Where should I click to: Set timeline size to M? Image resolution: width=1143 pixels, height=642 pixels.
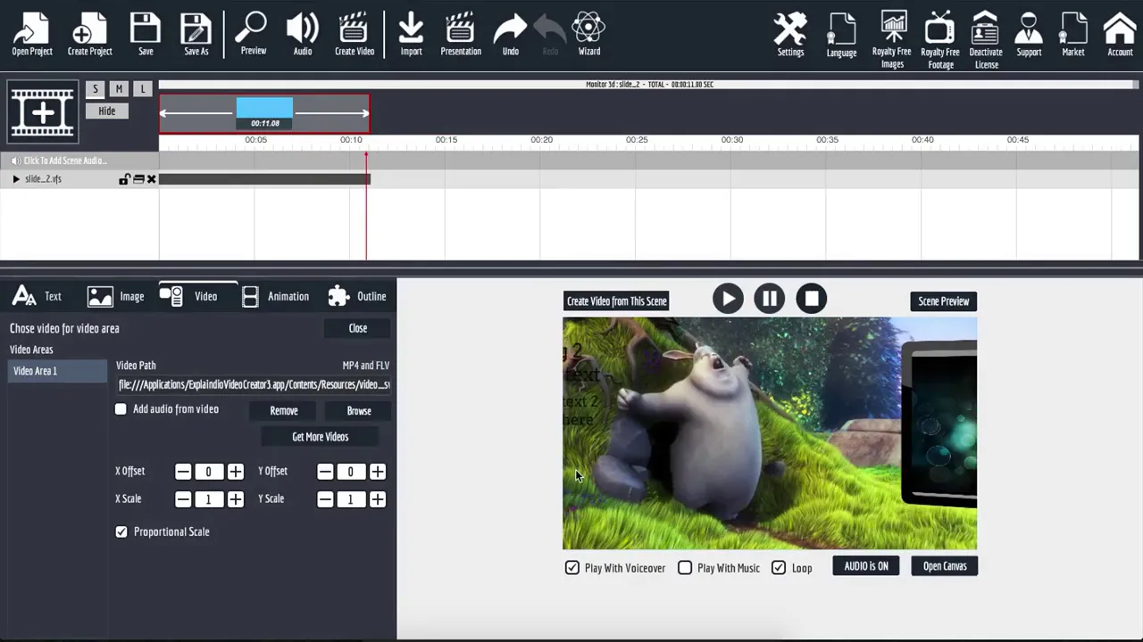(x=119, y=89)
